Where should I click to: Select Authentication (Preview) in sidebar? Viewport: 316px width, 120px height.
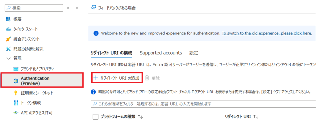point(42,81)
